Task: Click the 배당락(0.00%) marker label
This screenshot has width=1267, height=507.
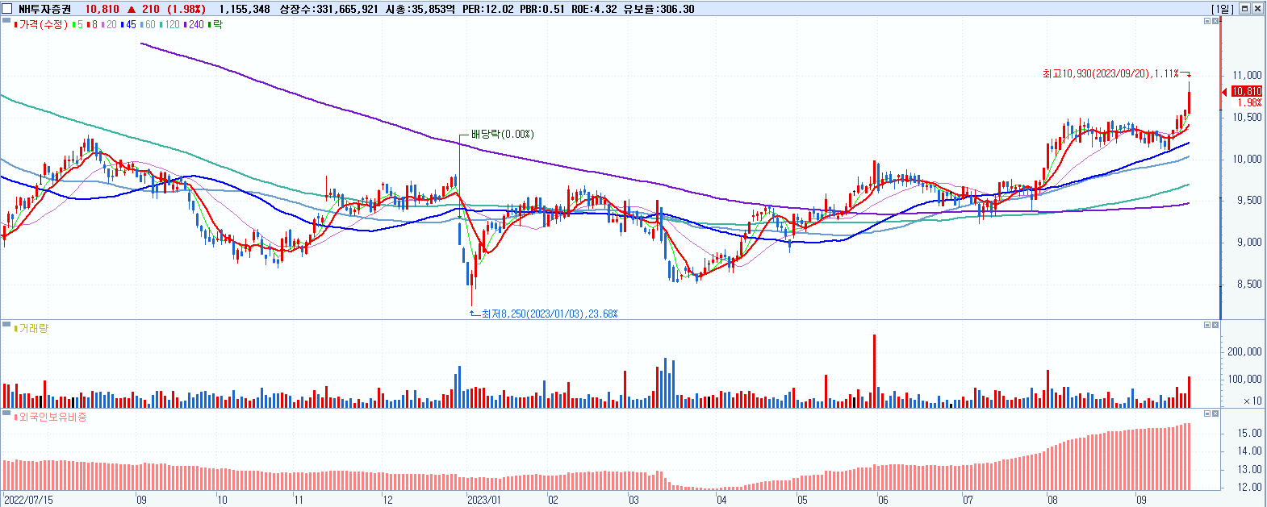Action: (503, 134)
